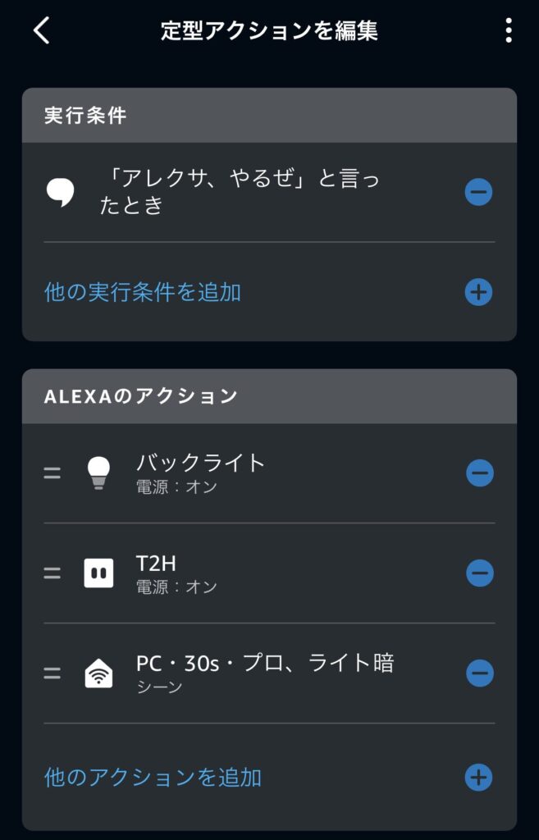The width and height of the screenshot is (539, 840).
Task: Grab the reorder handle for バックライト
Action: click(x=52, y=473)
